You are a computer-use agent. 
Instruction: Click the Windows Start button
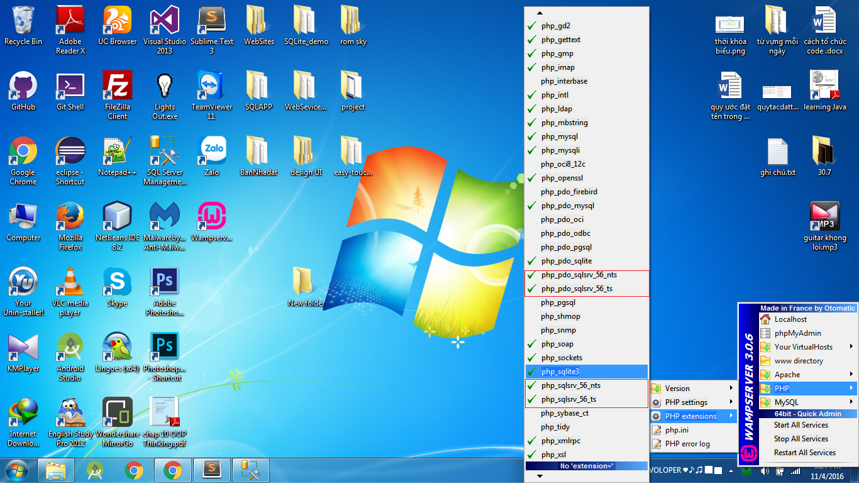[x=17, y=470]
